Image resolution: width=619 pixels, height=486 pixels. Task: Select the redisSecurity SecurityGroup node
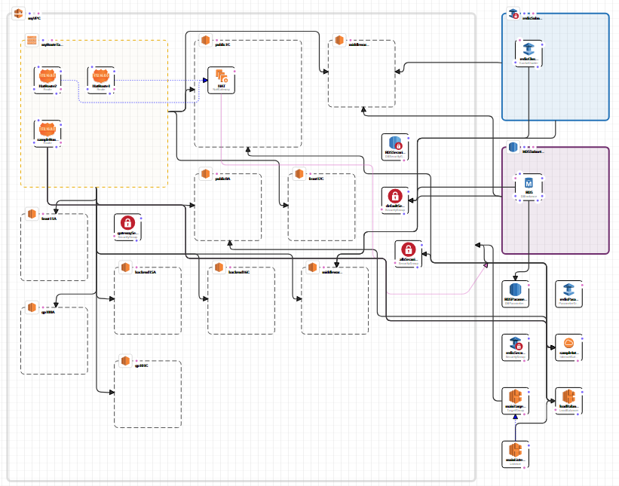point(515,347)
